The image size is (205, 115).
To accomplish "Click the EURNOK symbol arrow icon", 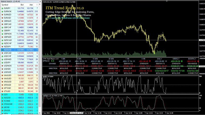I will [2, 11].
